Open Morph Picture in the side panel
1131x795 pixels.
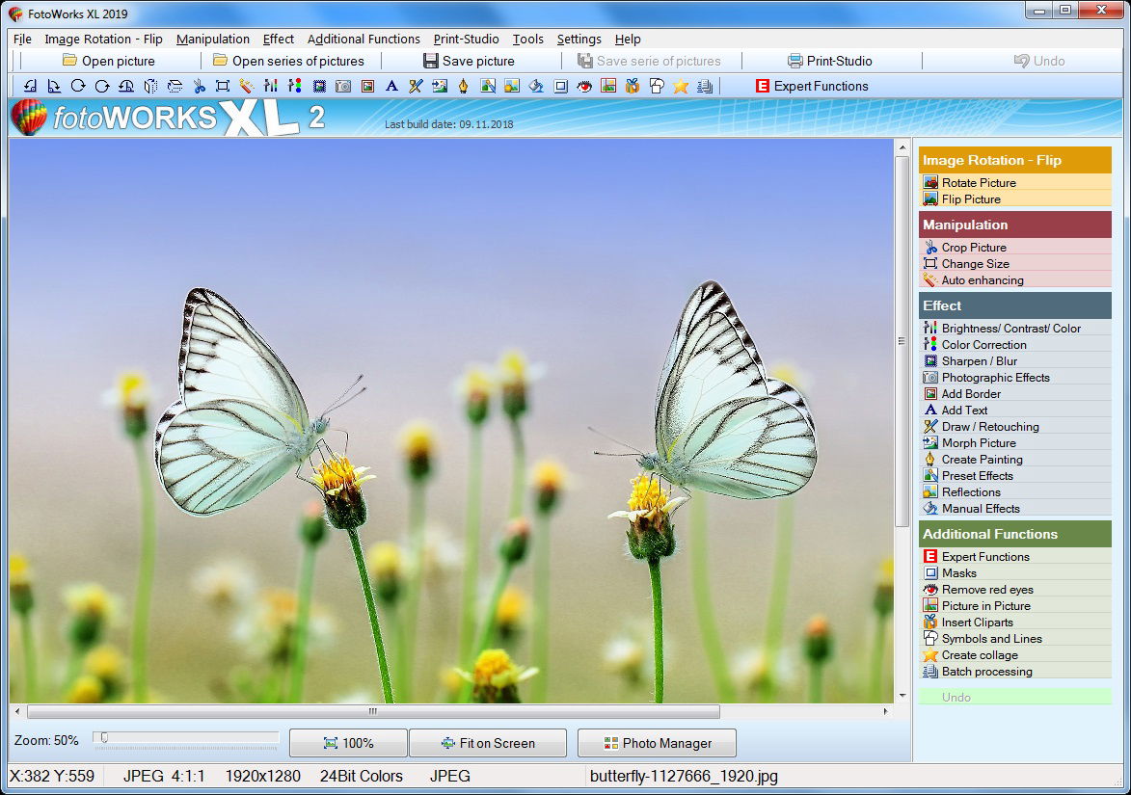(1015, 442)
